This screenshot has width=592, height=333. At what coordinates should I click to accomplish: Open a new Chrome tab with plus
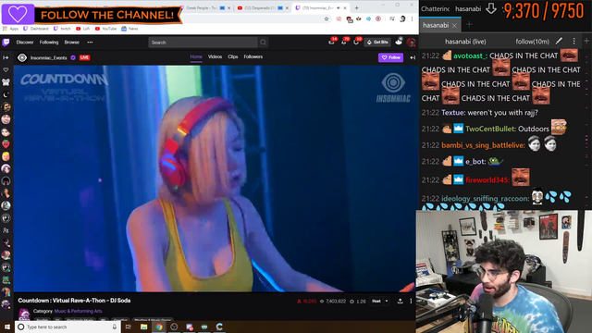[x=356, y=8]
